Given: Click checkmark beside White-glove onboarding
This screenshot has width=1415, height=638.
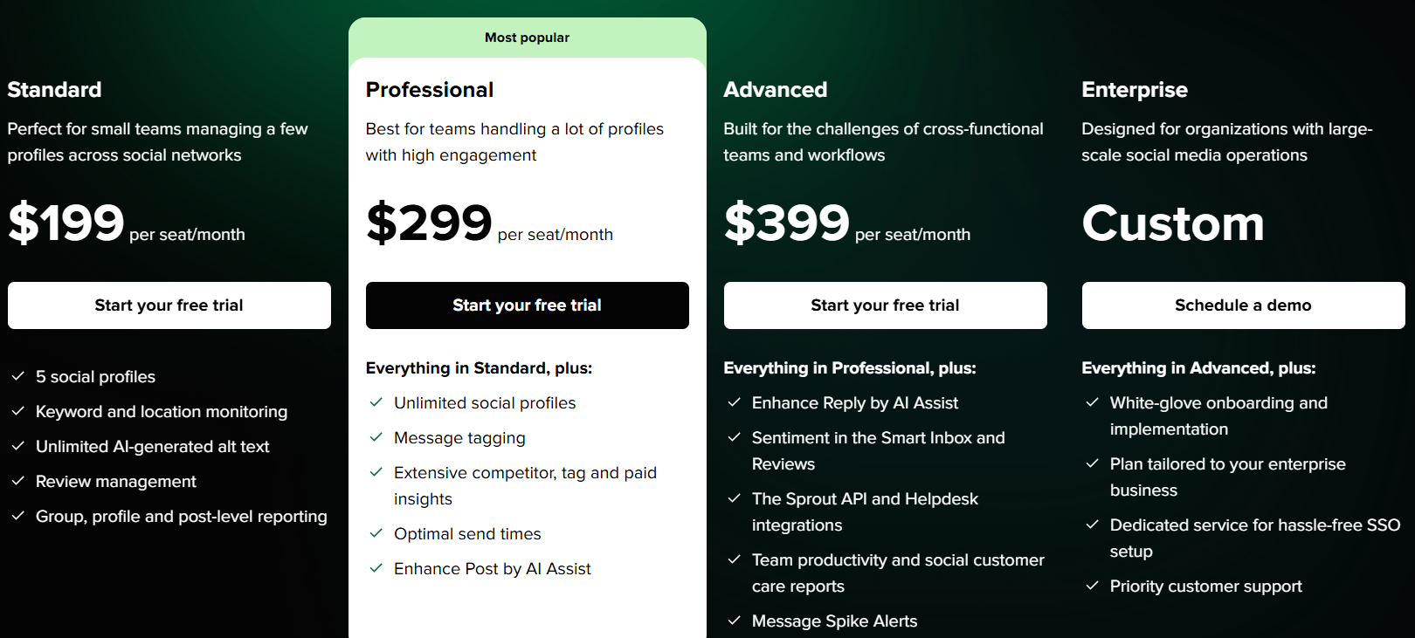Looking at the screenshot, I should point(1092,402).
